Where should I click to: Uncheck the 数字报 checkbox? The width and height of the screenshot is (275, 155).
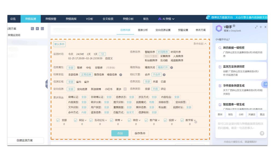tap(182, 120)
